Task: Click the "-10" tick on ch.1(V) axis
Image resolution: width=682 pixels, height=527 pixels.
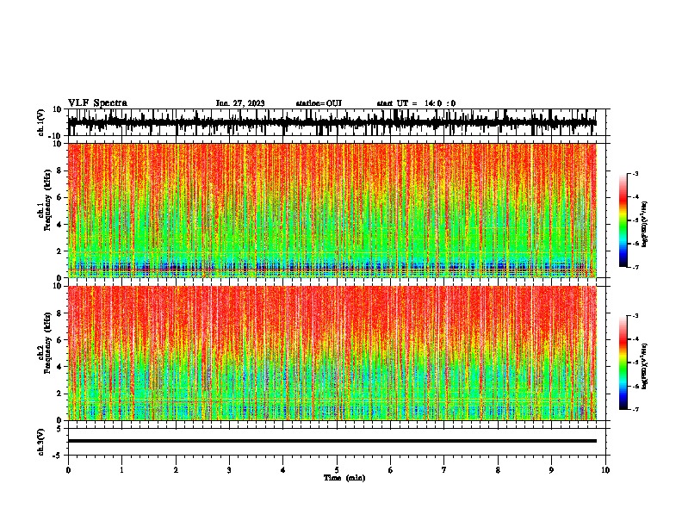Action: (x=56, y=136)
